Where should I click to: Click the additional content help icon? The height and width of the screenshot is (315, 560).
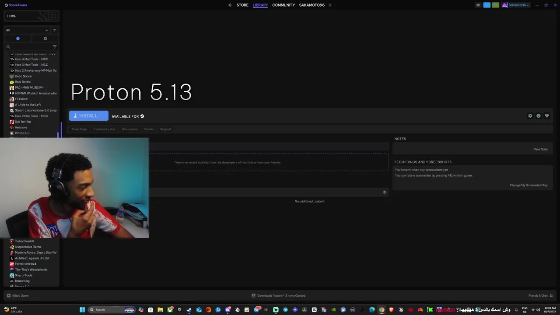385,192
